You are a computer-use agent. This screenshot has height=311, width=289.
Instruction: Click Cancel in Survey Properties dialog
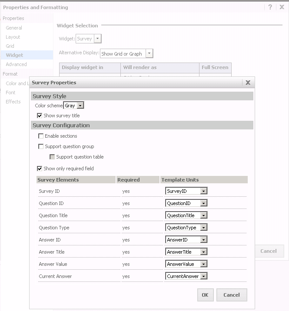click(x=231, y=295)
